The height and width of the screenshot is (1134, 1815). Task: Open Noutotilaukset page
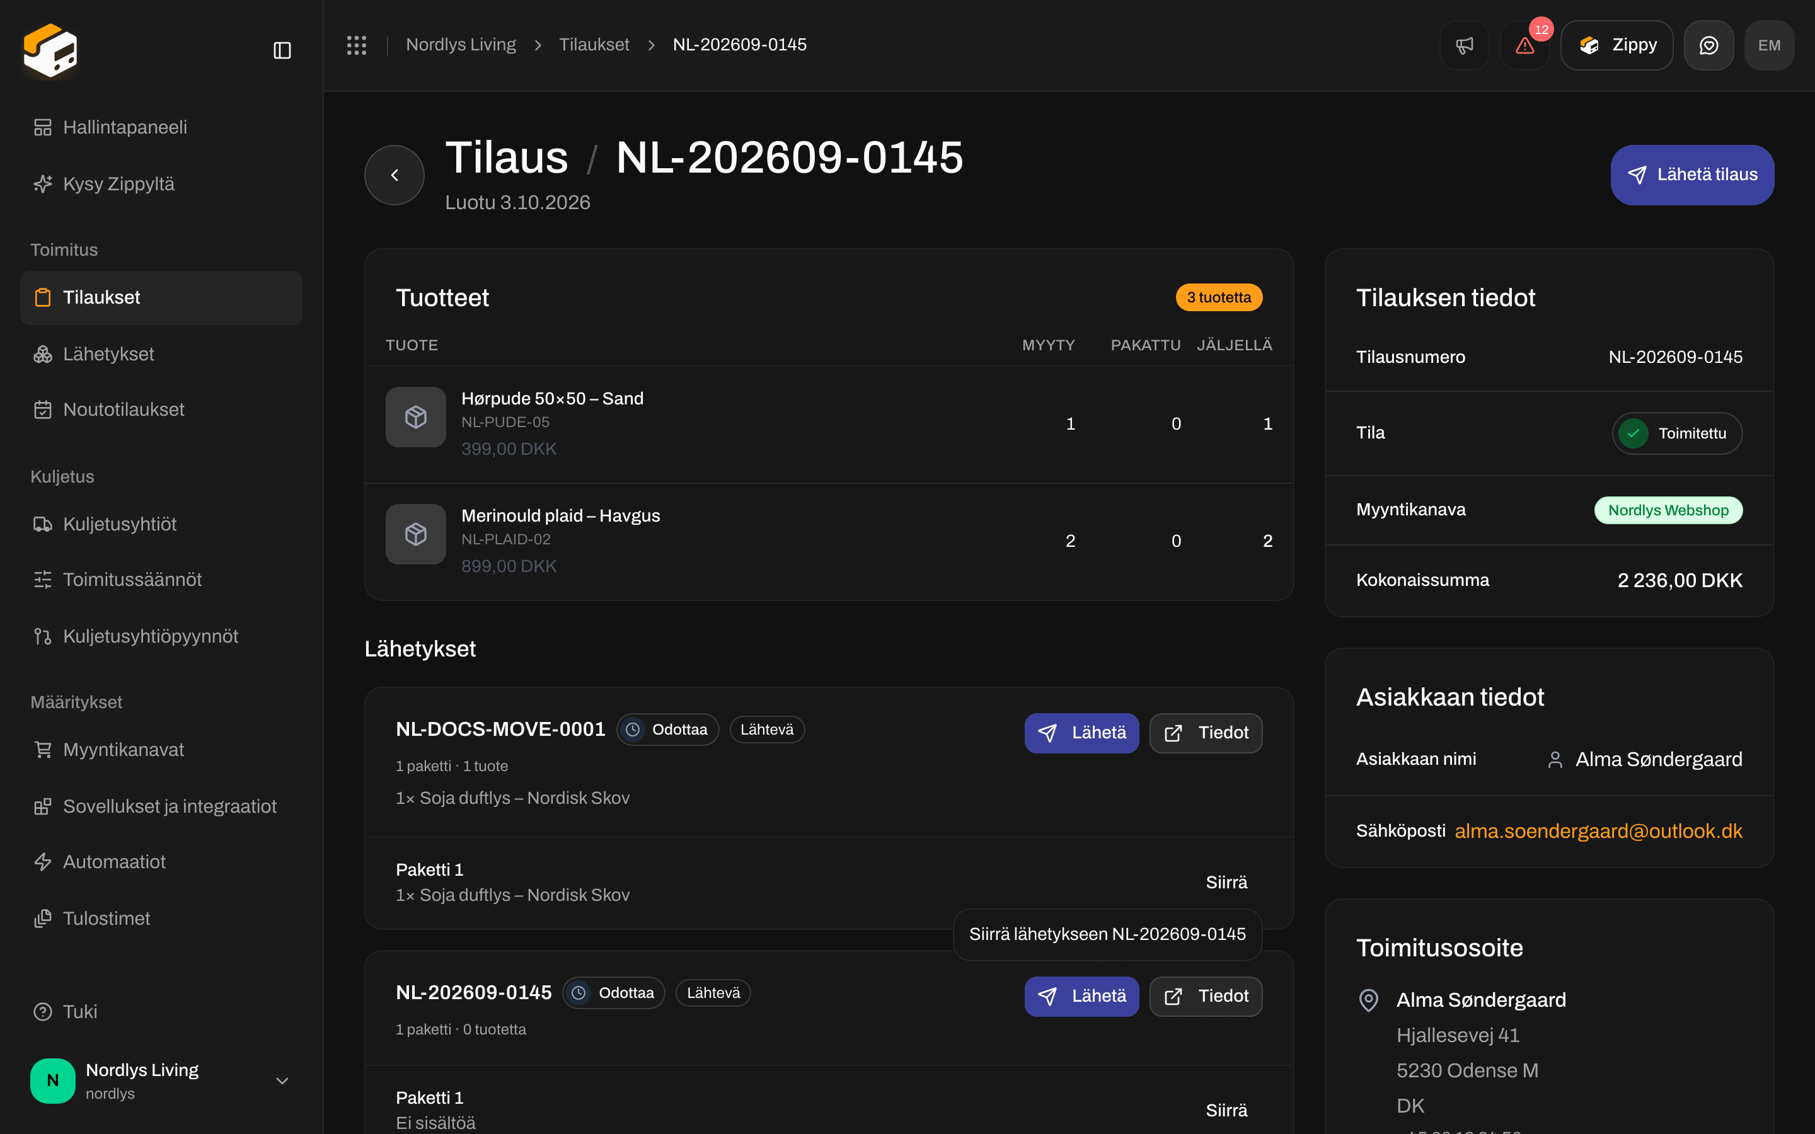(161, 409)
